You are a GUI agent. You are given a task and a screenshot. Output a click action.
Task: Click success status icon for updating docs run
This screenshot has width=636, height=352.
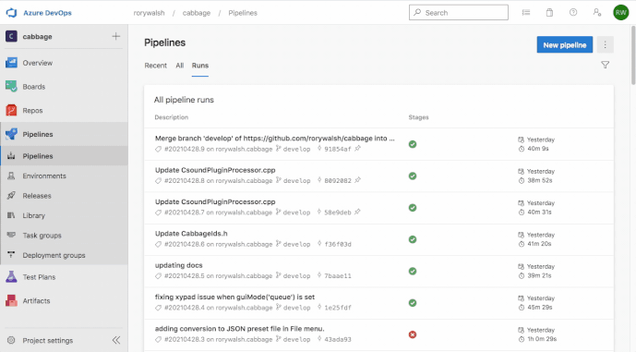click(x=413, y=272)
